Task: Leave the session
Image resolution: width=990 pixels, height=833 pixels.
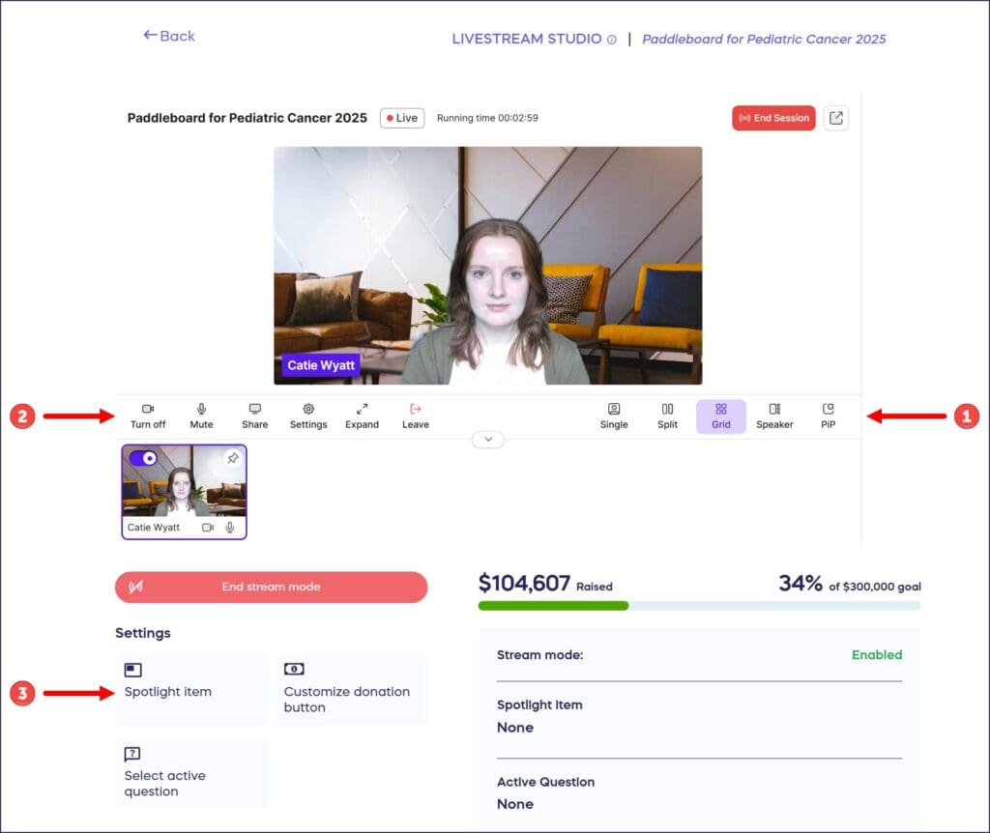Action: 414,416
